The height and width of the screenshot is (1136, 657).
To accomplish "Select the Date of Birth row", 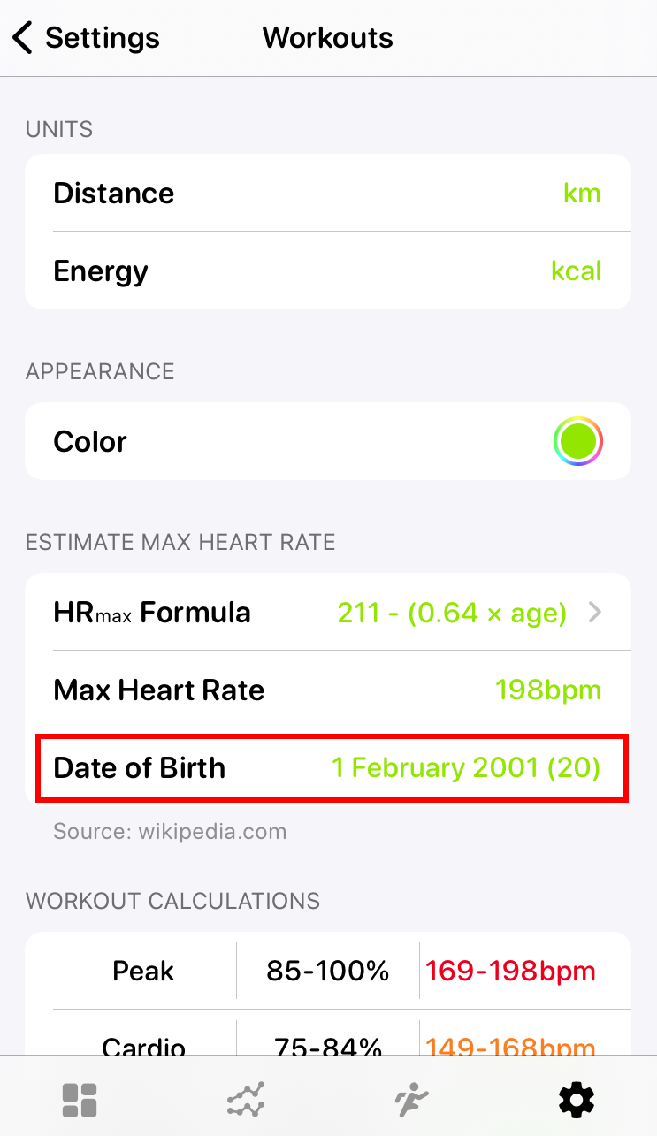I will click(140, 767).
